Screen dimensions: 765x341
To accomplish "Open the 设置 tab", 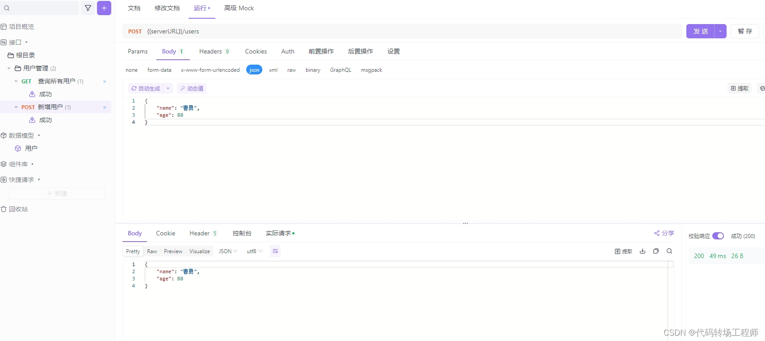I will [394, 51].
